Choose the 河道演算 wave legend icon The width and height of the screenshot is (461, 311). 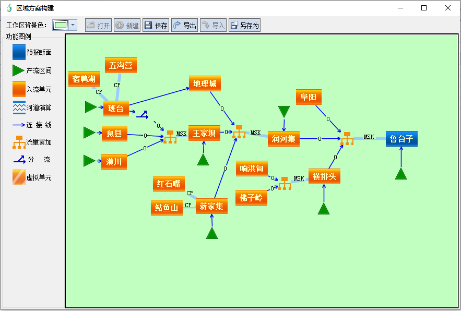(19, 107)
